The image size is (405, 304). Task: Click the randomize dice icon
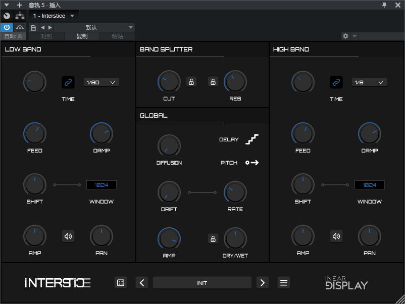[121, 283]
